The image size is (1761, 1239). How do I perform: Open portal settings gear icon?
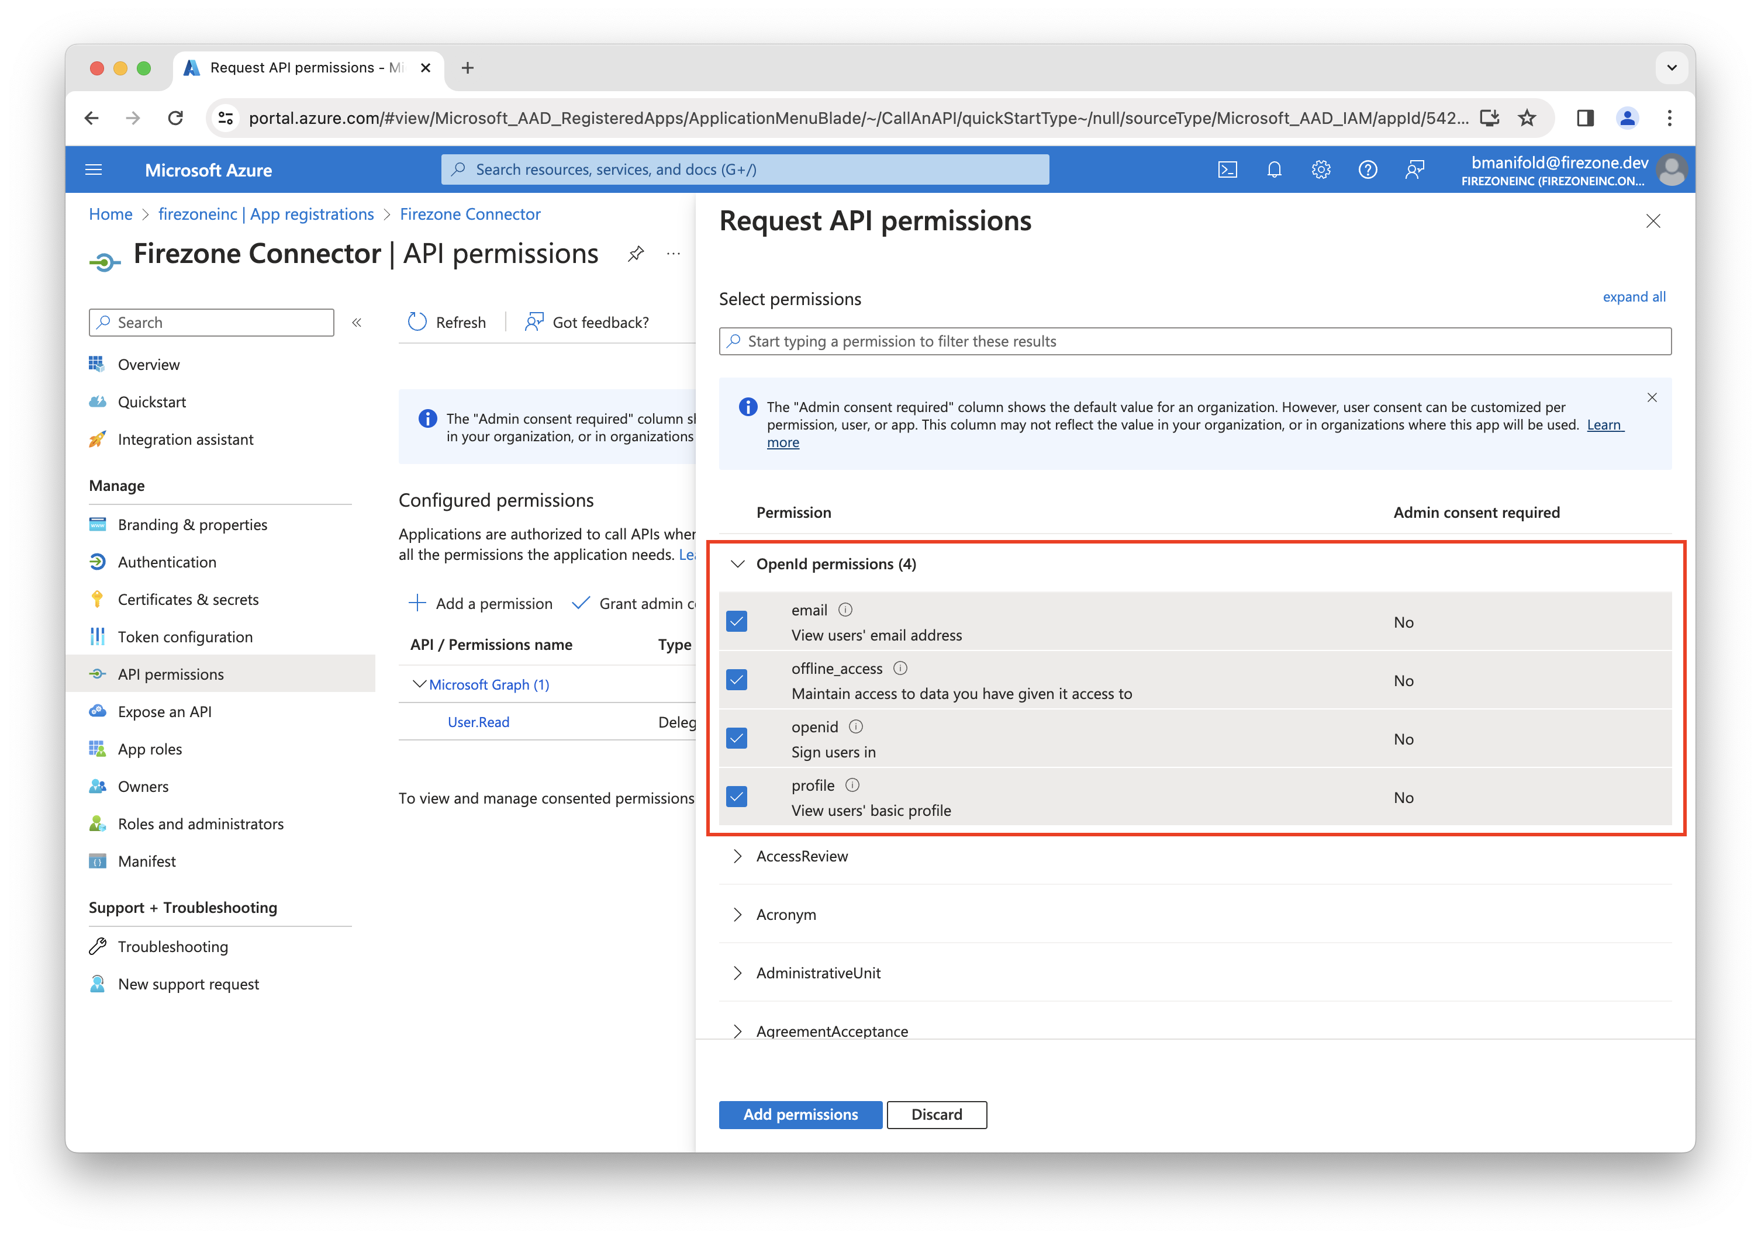click(x=1321, y=169)
